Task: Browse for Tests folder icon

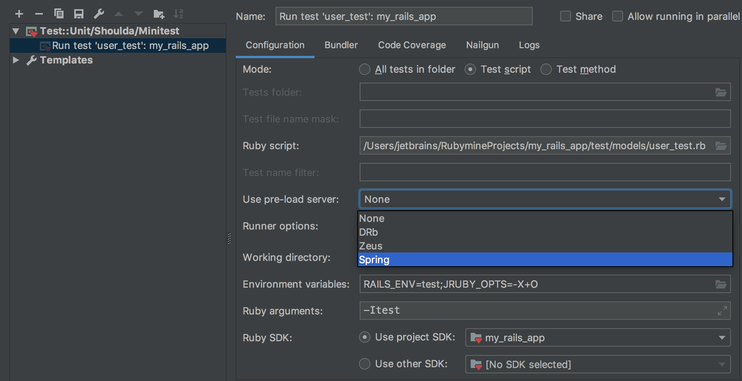Action: click(721, 92)
